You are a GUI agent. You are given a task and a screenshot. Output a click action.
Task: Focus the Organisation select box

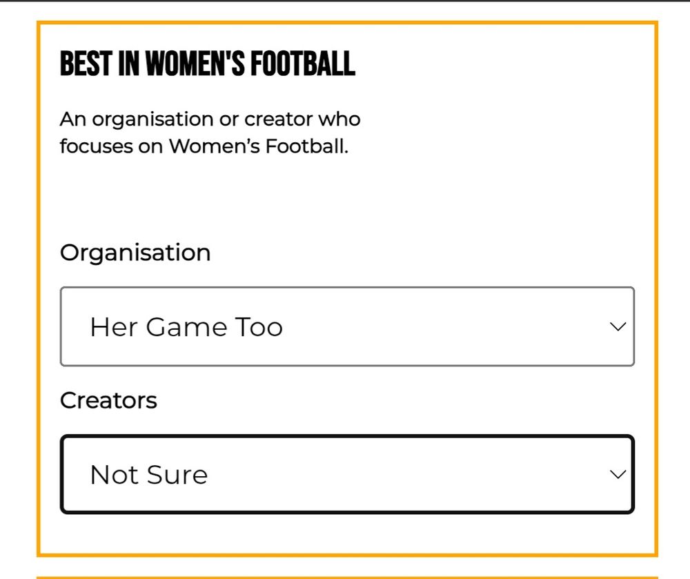pyautogui.click(x=346, y=326)
